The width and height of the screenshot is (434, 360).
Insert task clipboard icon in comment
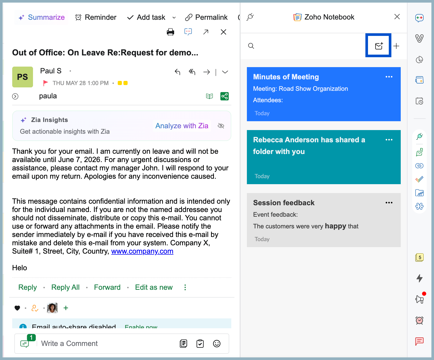[x=200, y=344]
